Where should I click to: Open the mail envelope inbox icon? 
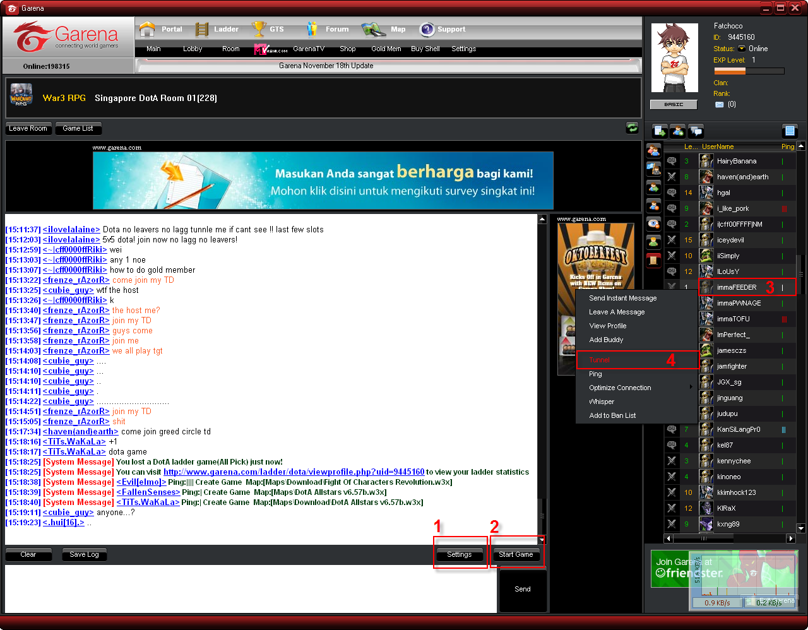tap(719, 105)
